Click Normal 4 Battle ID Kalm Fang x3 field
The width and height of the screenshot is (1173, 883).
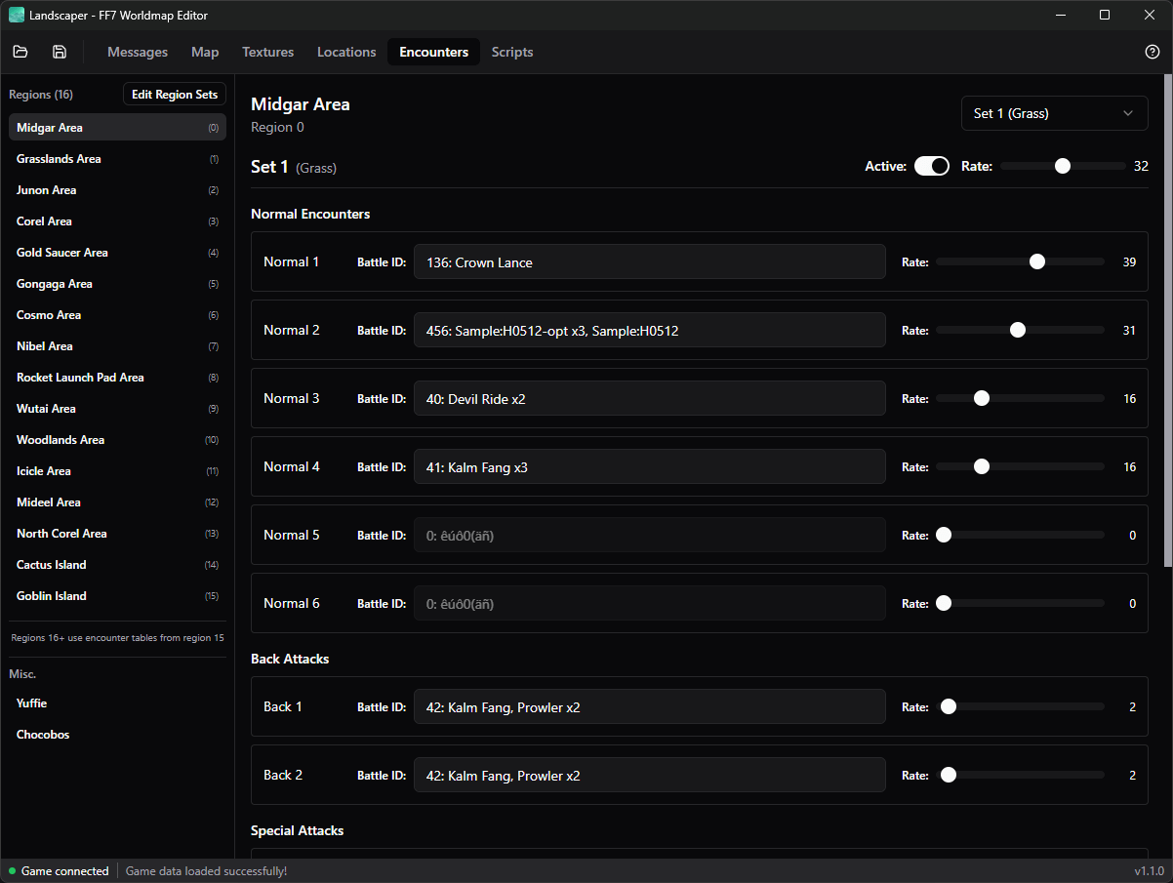(x=650, y=466)
